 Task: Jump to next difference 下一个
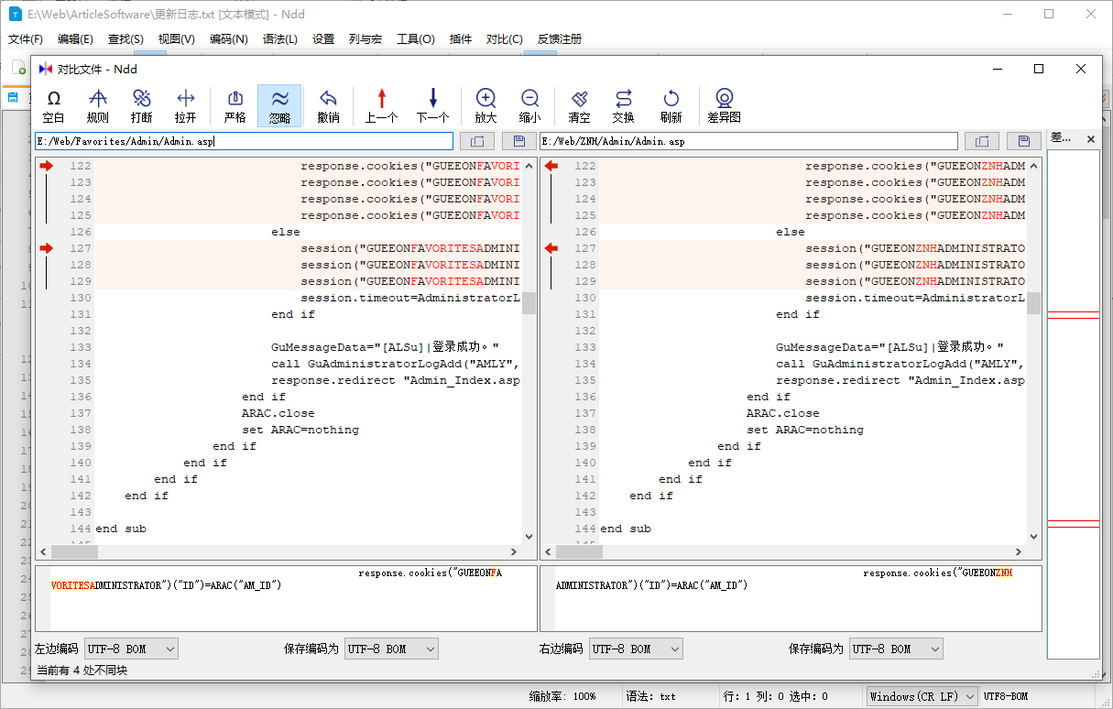[432, 105]
